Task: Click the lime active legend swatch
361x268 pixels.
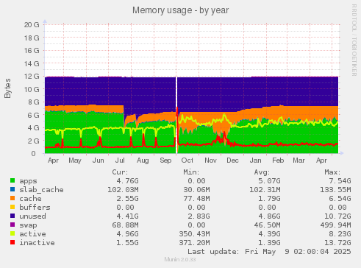Action: pyautogui.click(x=12, y=233)
